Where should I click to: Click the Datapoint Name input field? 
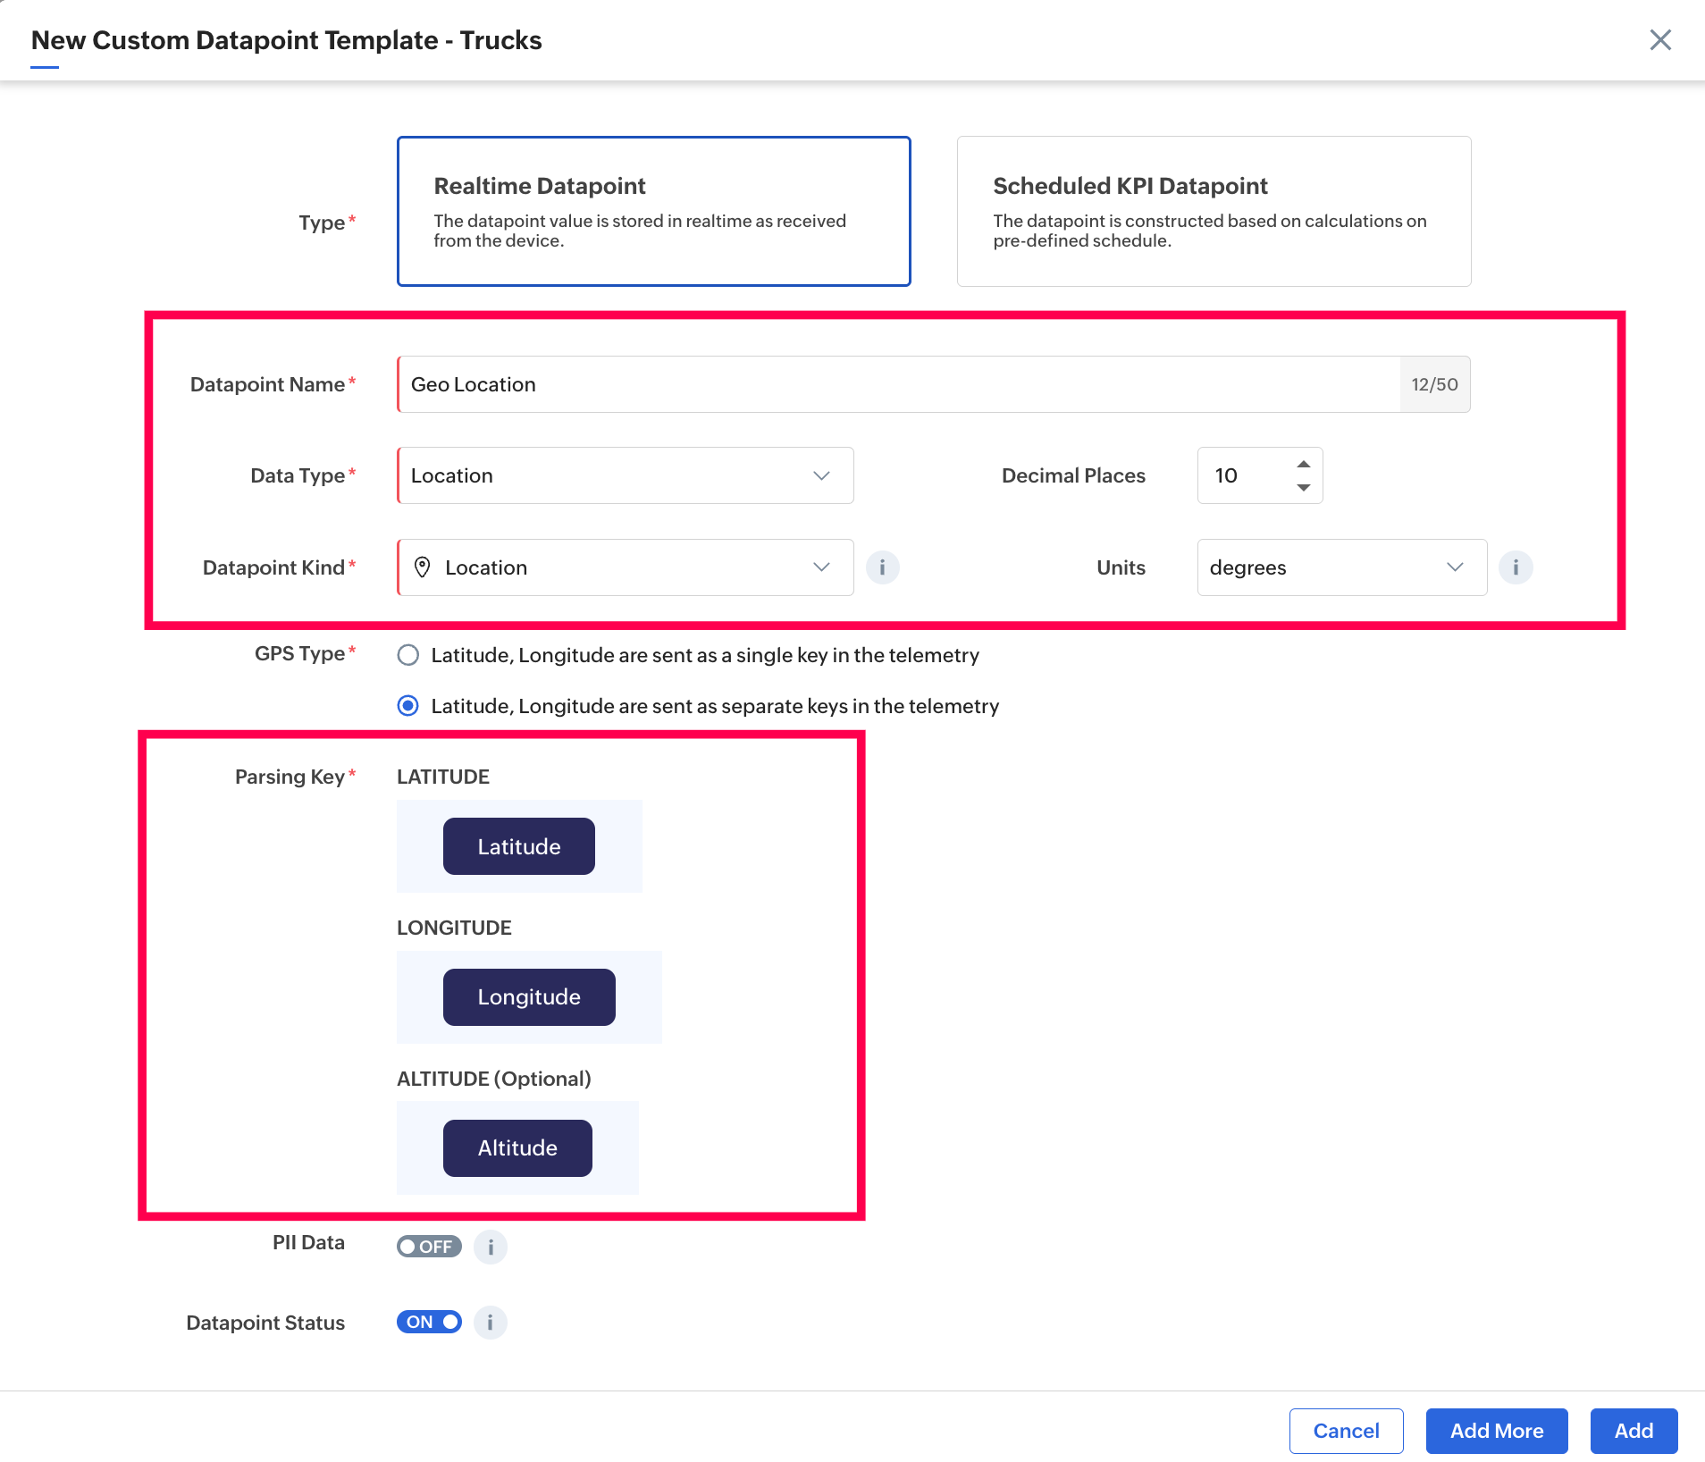pyautogui.click(x=898, y=384)
